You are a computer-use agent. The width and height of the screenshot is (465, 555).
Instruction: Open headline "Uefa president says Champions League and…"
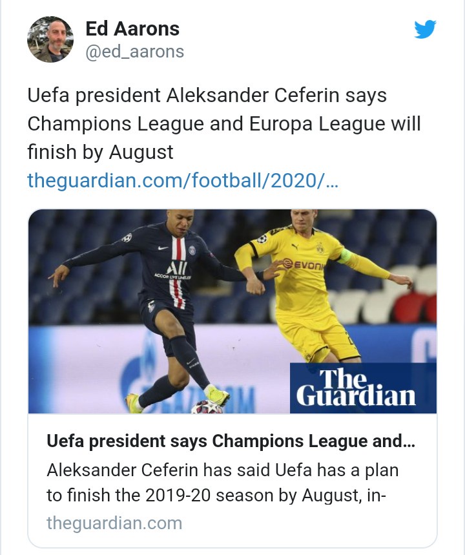231,441
